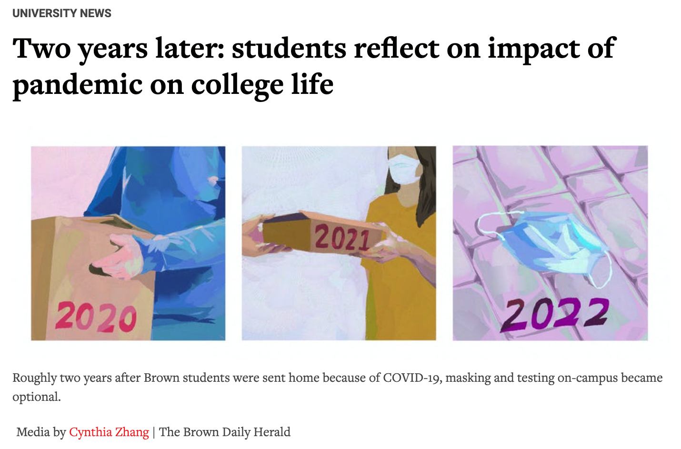Click the Cynthia Zhang author link
The width and height of the screenshot is (681, 449).
[x=109, y=432]
